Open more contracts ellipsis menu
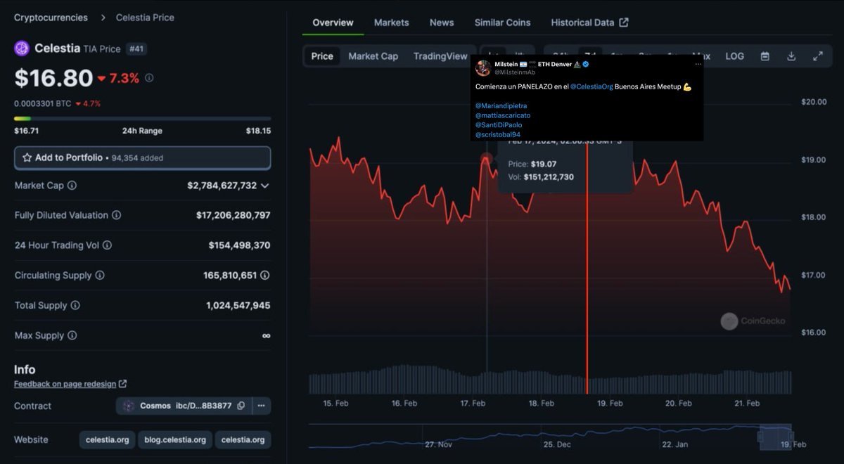 tap(261, 406)
